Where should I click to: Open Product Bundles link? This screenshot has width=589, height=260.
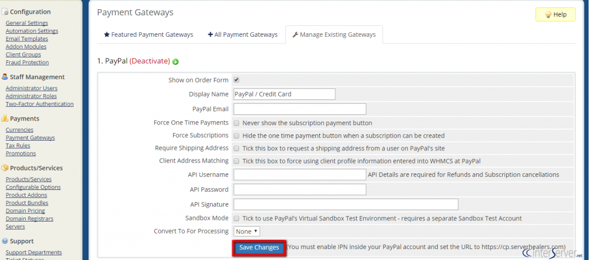[x=27, y=203]
